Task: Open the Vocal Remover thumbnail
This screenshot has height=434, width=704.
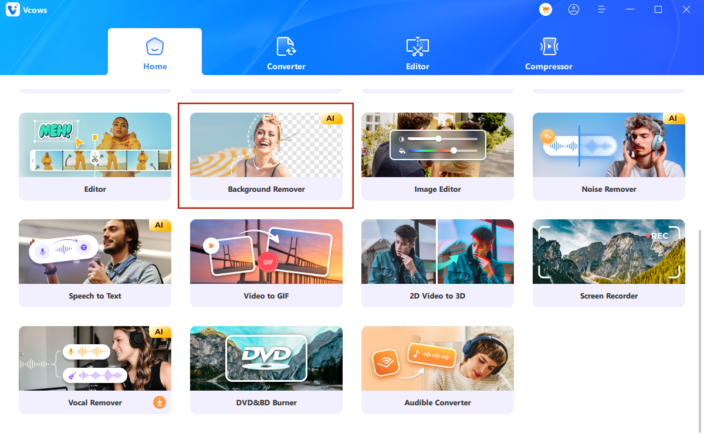Action: tap(95, 358)
